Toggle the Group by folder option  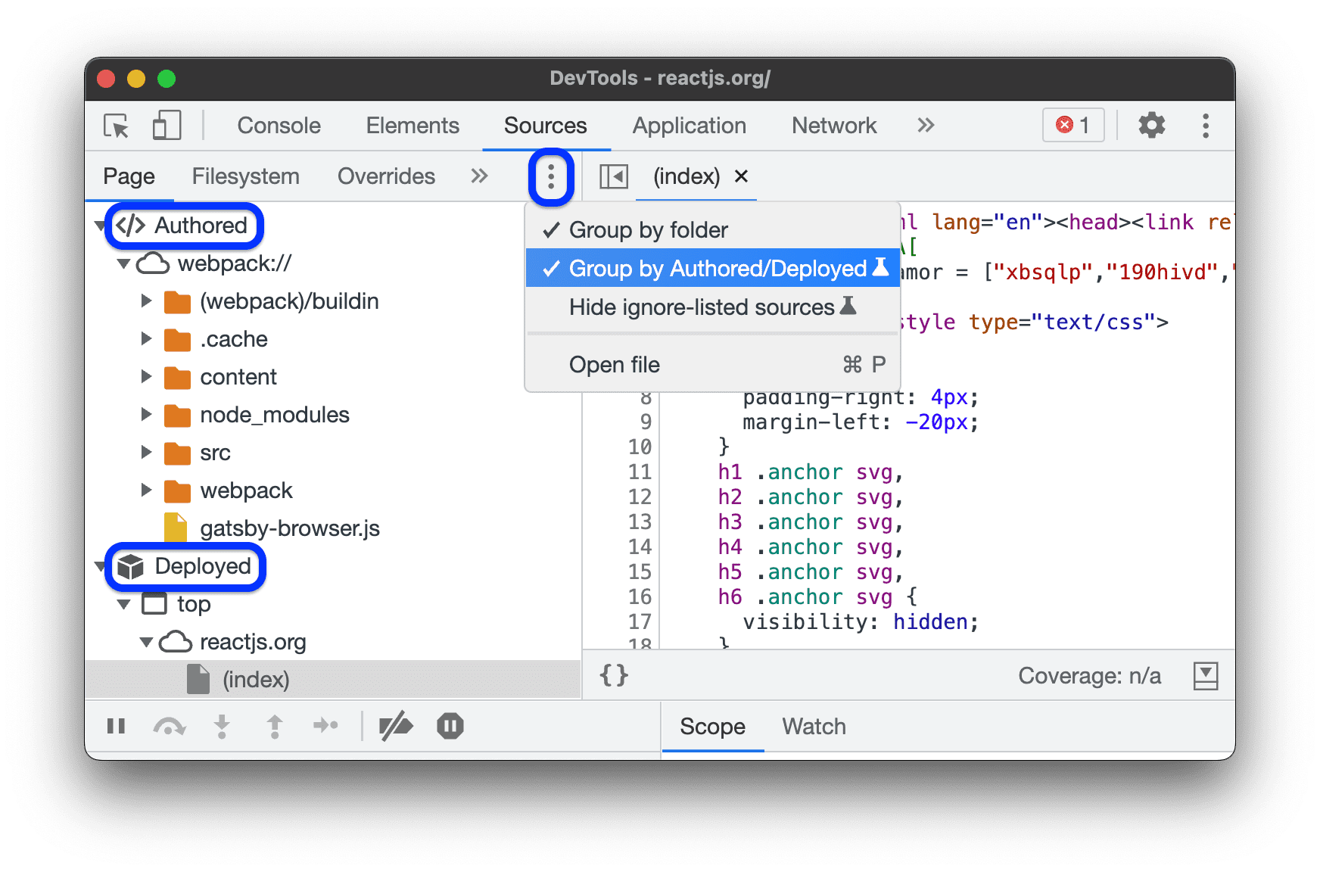647,229
